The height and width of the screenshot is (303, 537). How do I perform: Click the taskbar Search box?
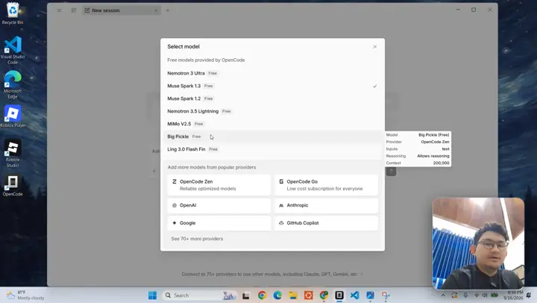point(200,296)
